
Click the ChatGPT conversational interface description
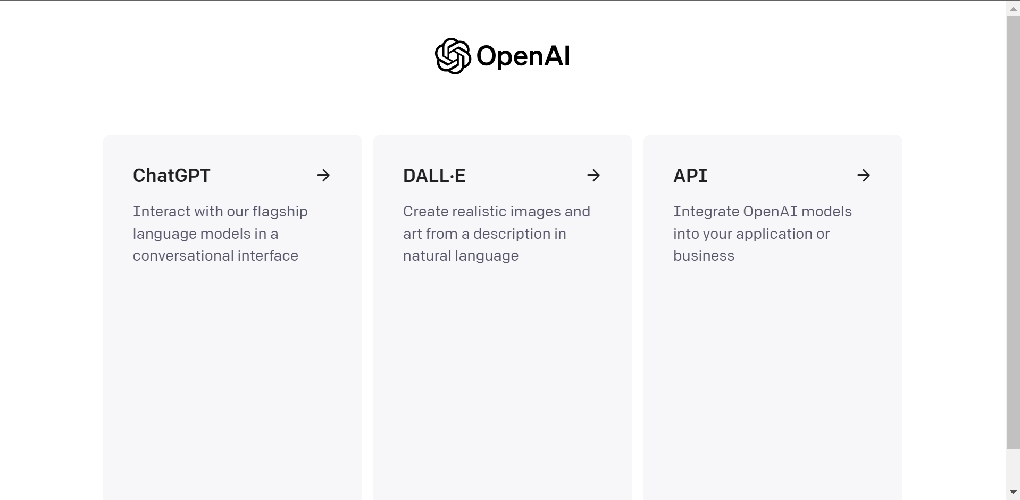coord(220,234)
